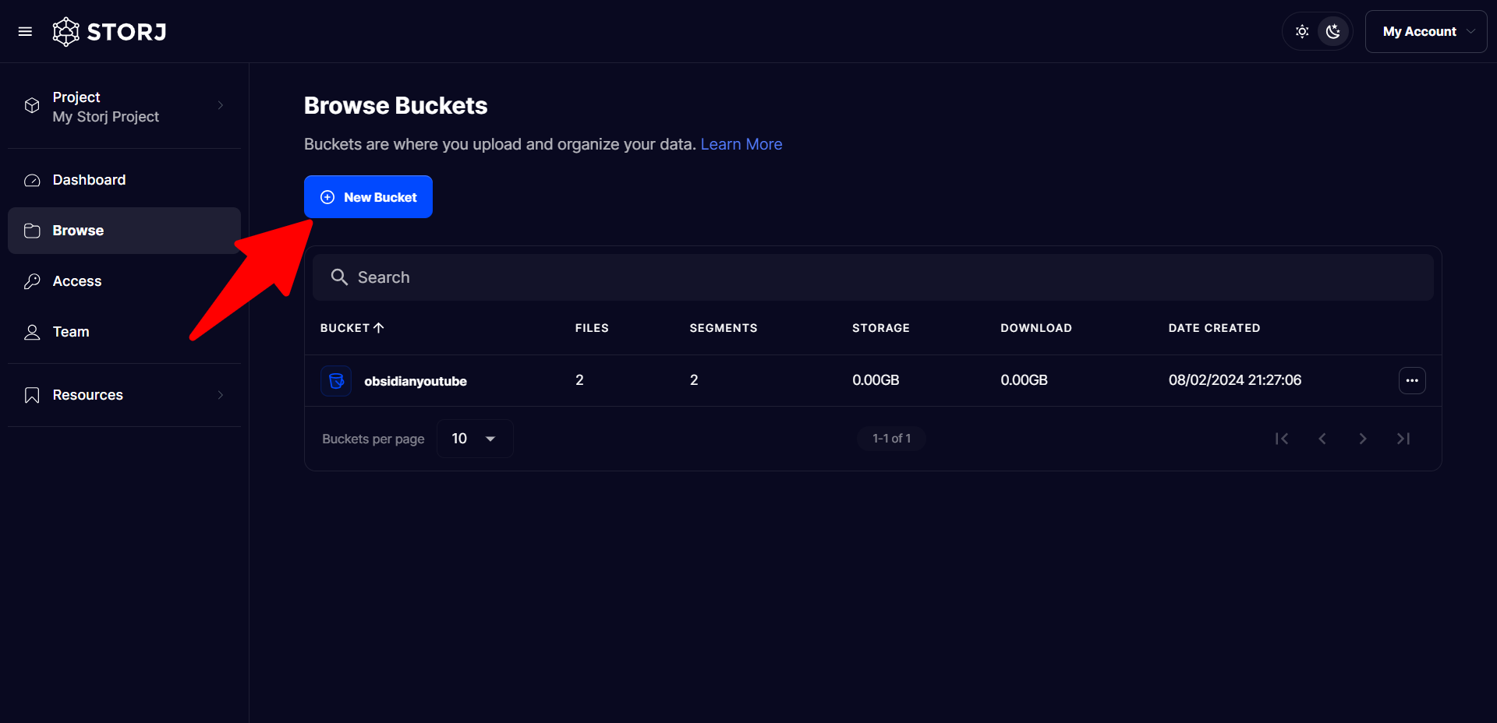This screenshot has height=723, width=1497.
Task: Jump to the first page of buckets
Action: 1281,439
